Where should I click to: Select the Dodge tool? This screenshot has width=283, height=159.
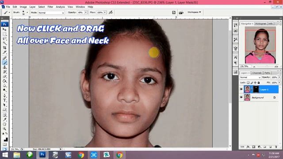[x=5, y=90]
